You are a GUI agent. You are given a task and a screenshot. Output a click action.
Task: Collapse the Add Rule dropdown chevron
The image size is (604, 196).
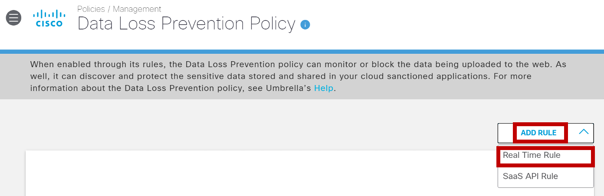584,132
